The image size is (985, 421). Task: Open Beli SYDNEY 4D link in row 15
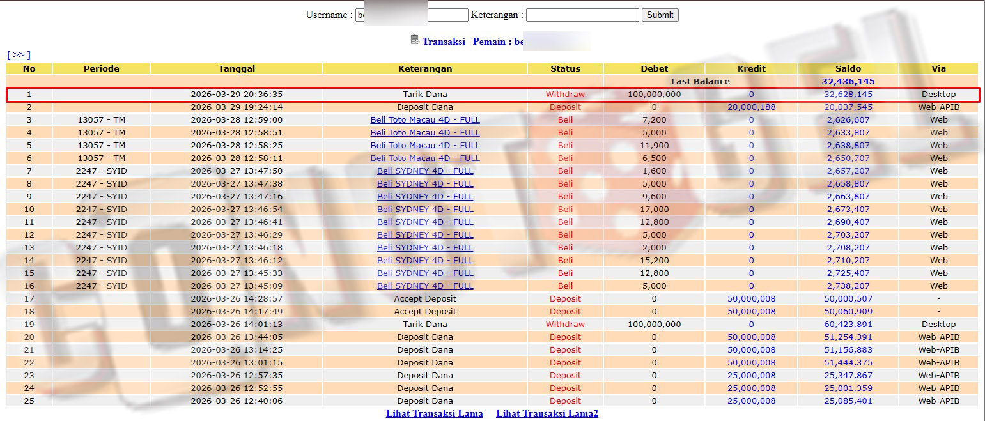(x=425, y=273)
